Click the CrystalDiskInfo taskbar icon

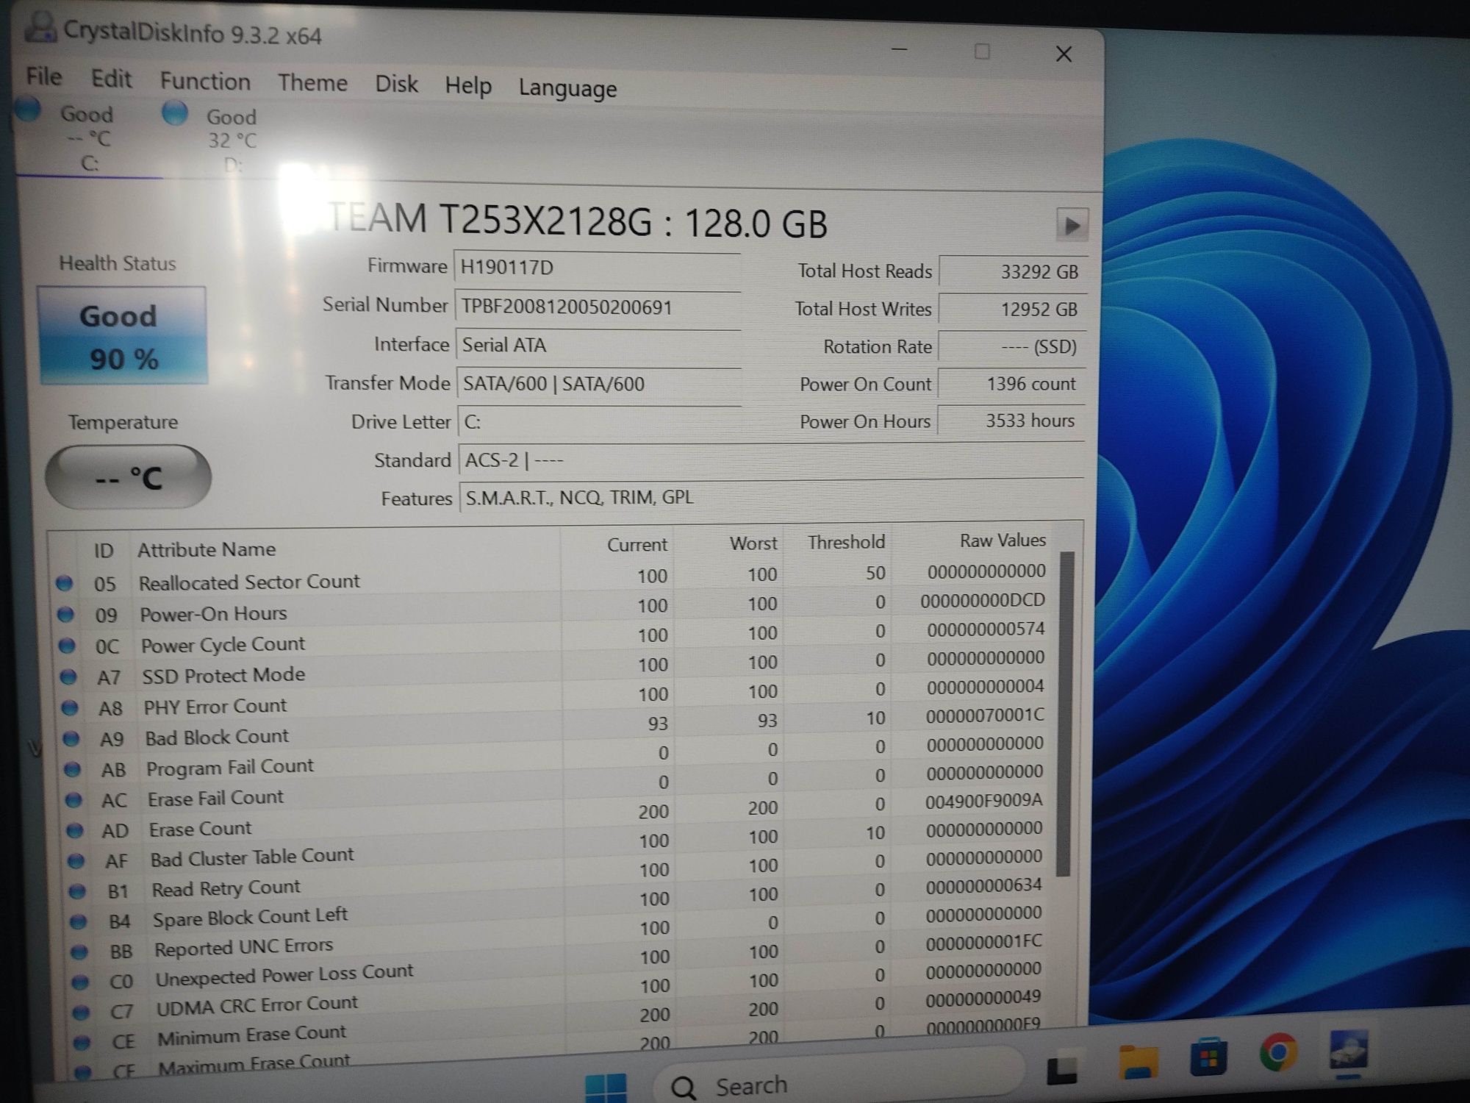tap(1349, 1050)
